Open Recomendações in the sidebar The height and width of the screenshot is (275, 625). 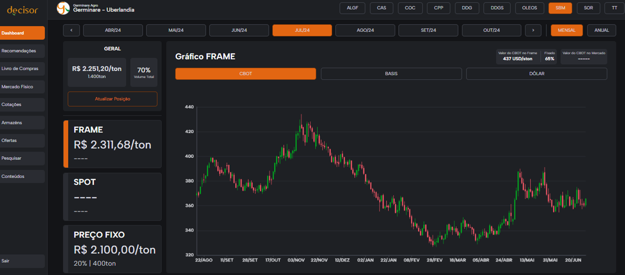22,51
